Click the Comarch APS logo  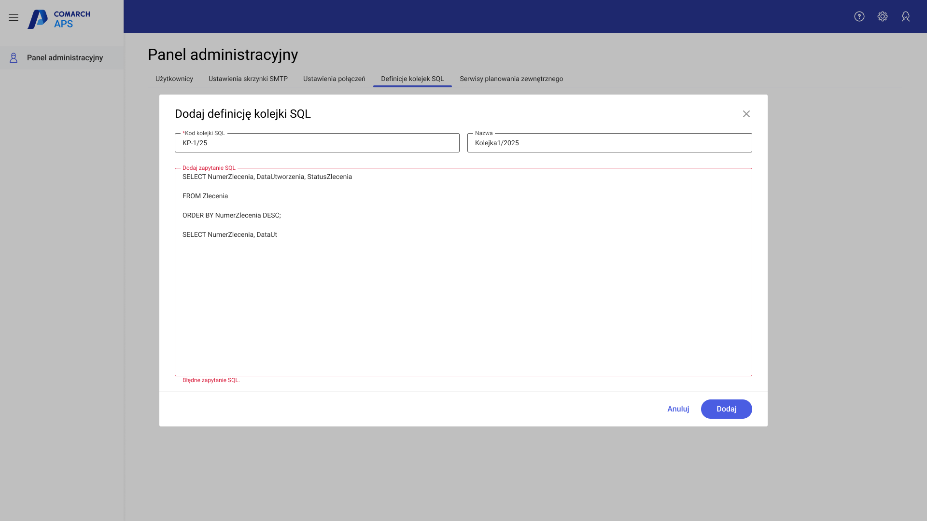(x=59, y=19)
